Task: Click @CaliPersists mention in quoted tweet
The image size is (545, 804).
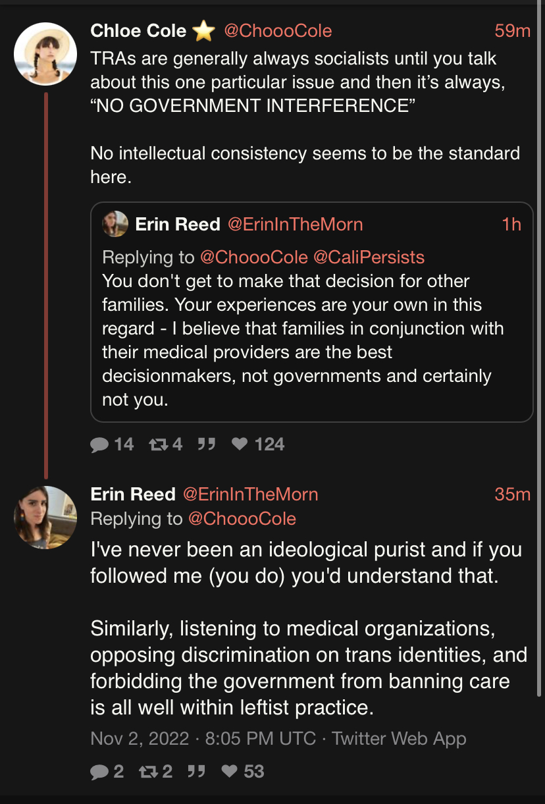Action: pos(369,256)
